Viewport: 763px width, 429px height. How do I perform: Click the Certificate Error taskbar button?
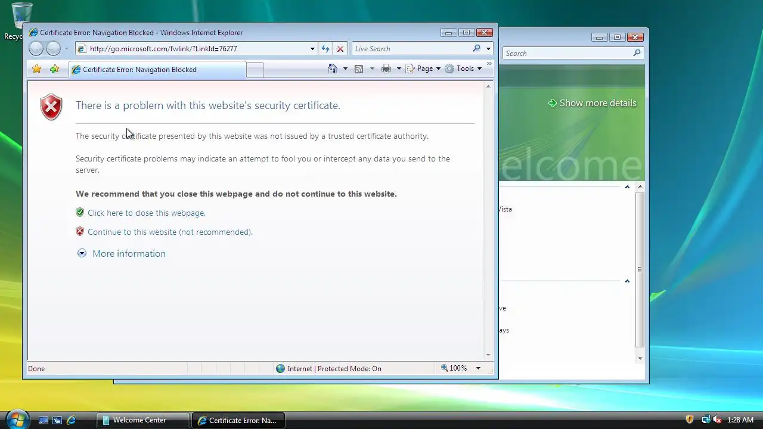tap(238, 420)
